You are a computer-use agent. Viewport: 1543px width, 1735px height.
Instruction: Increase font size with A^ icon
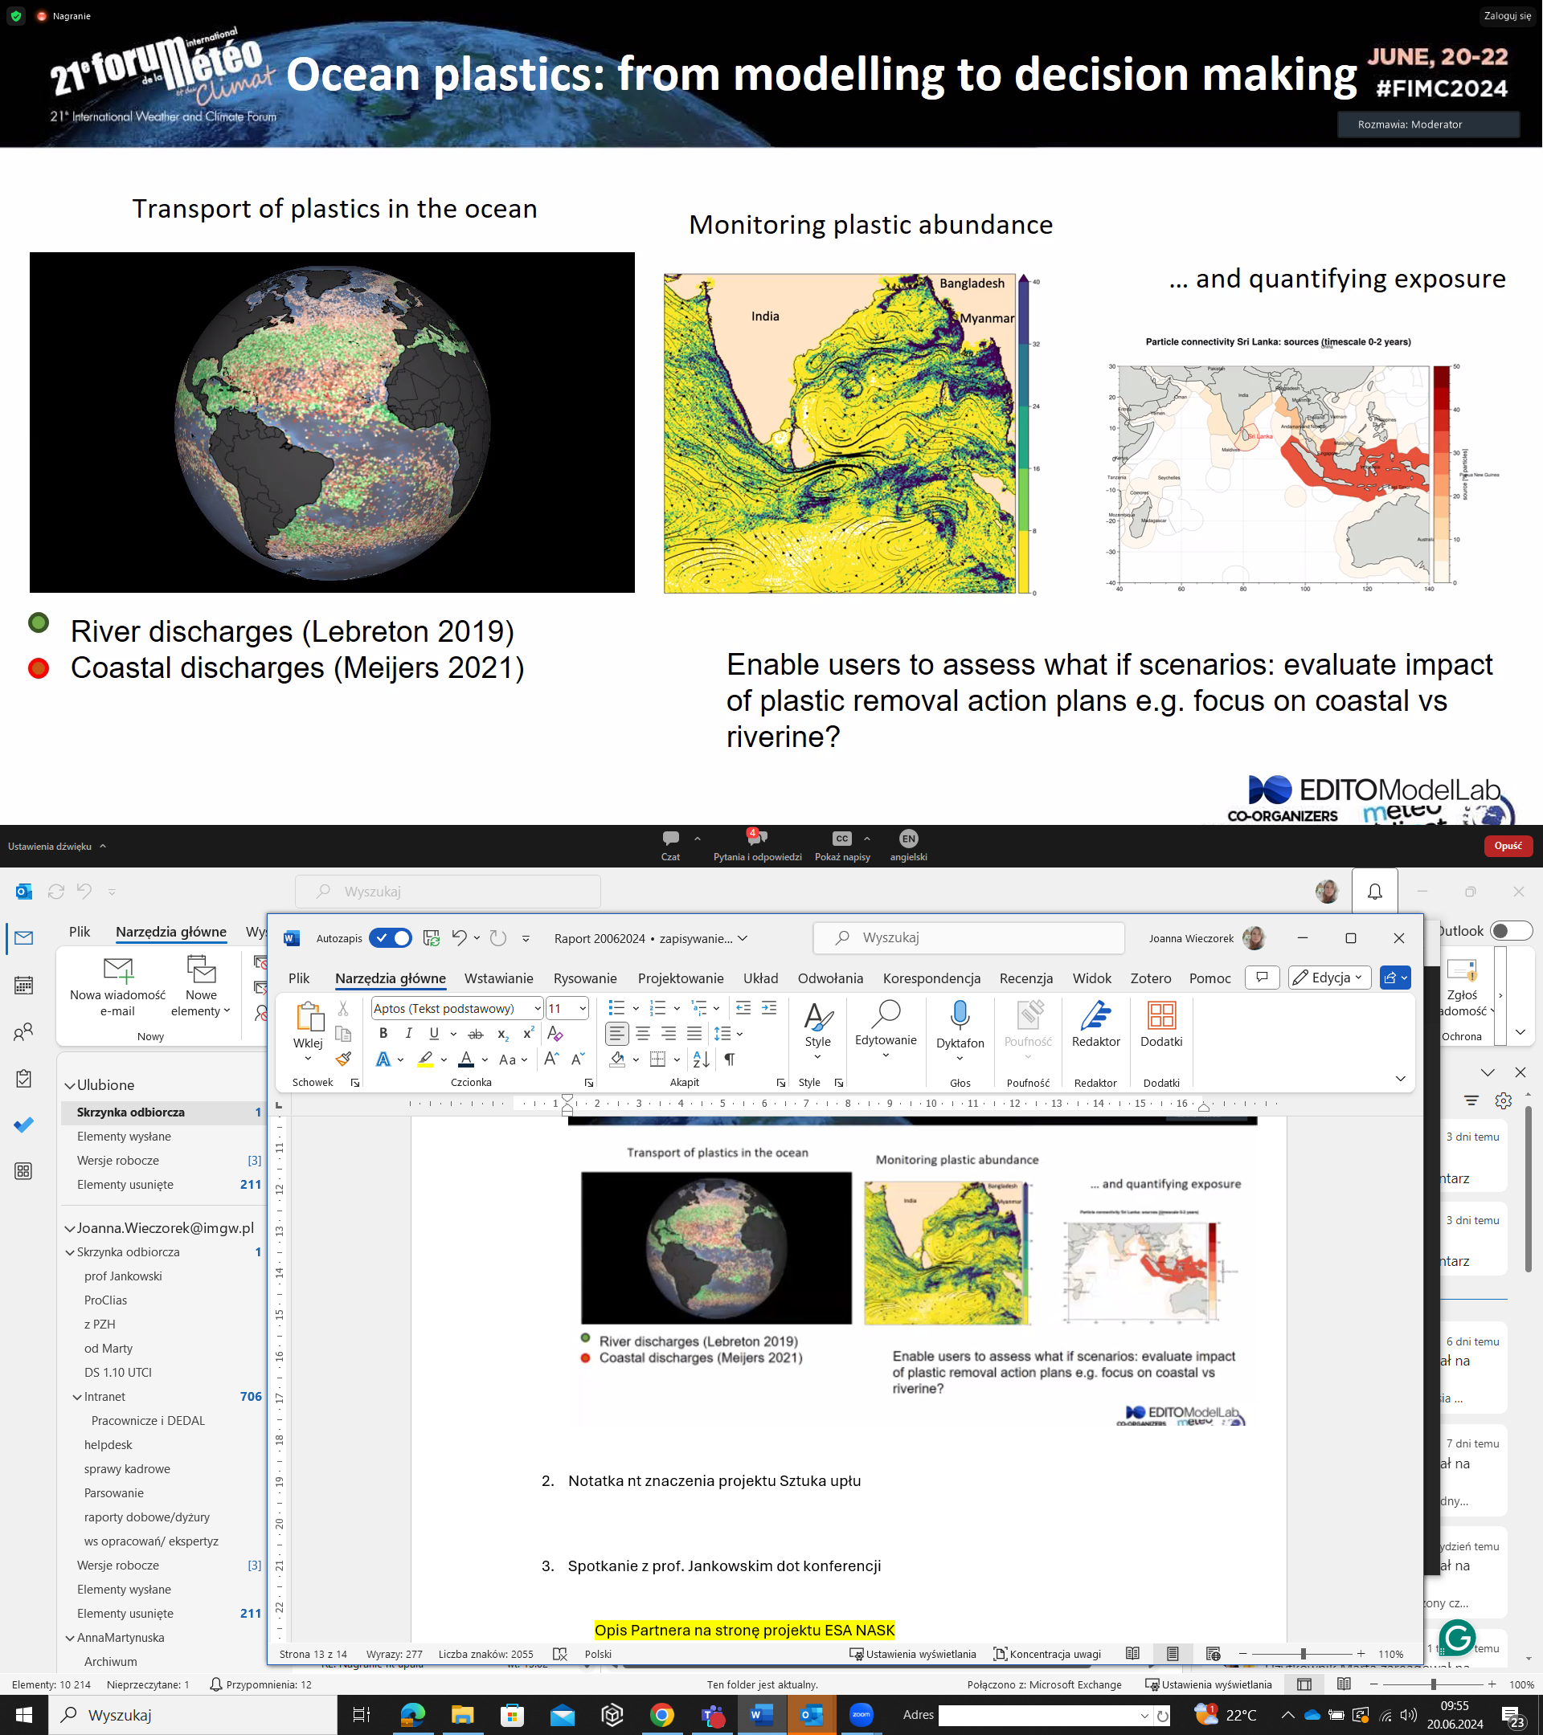pos(552,1059)
